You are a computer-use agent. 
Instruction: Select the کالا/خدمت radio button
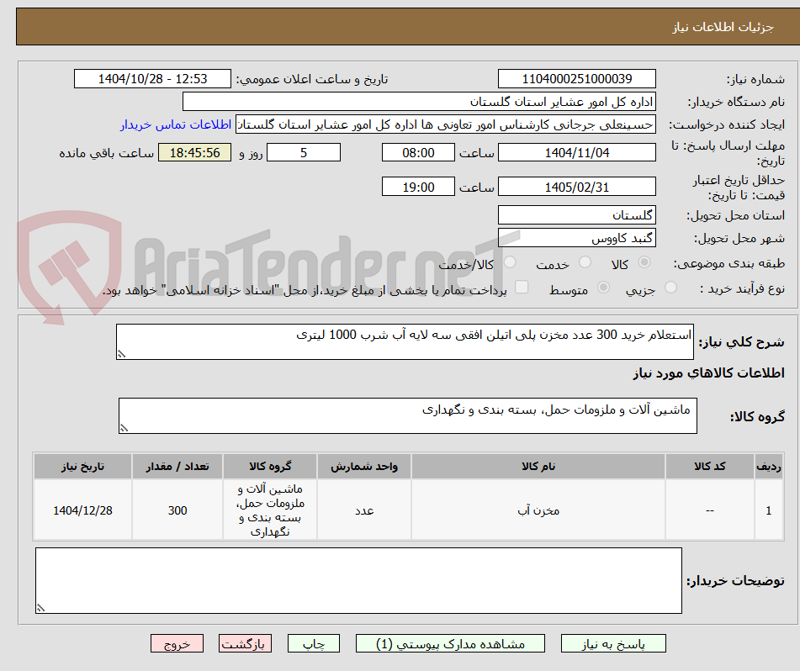(x=510, y=262)
